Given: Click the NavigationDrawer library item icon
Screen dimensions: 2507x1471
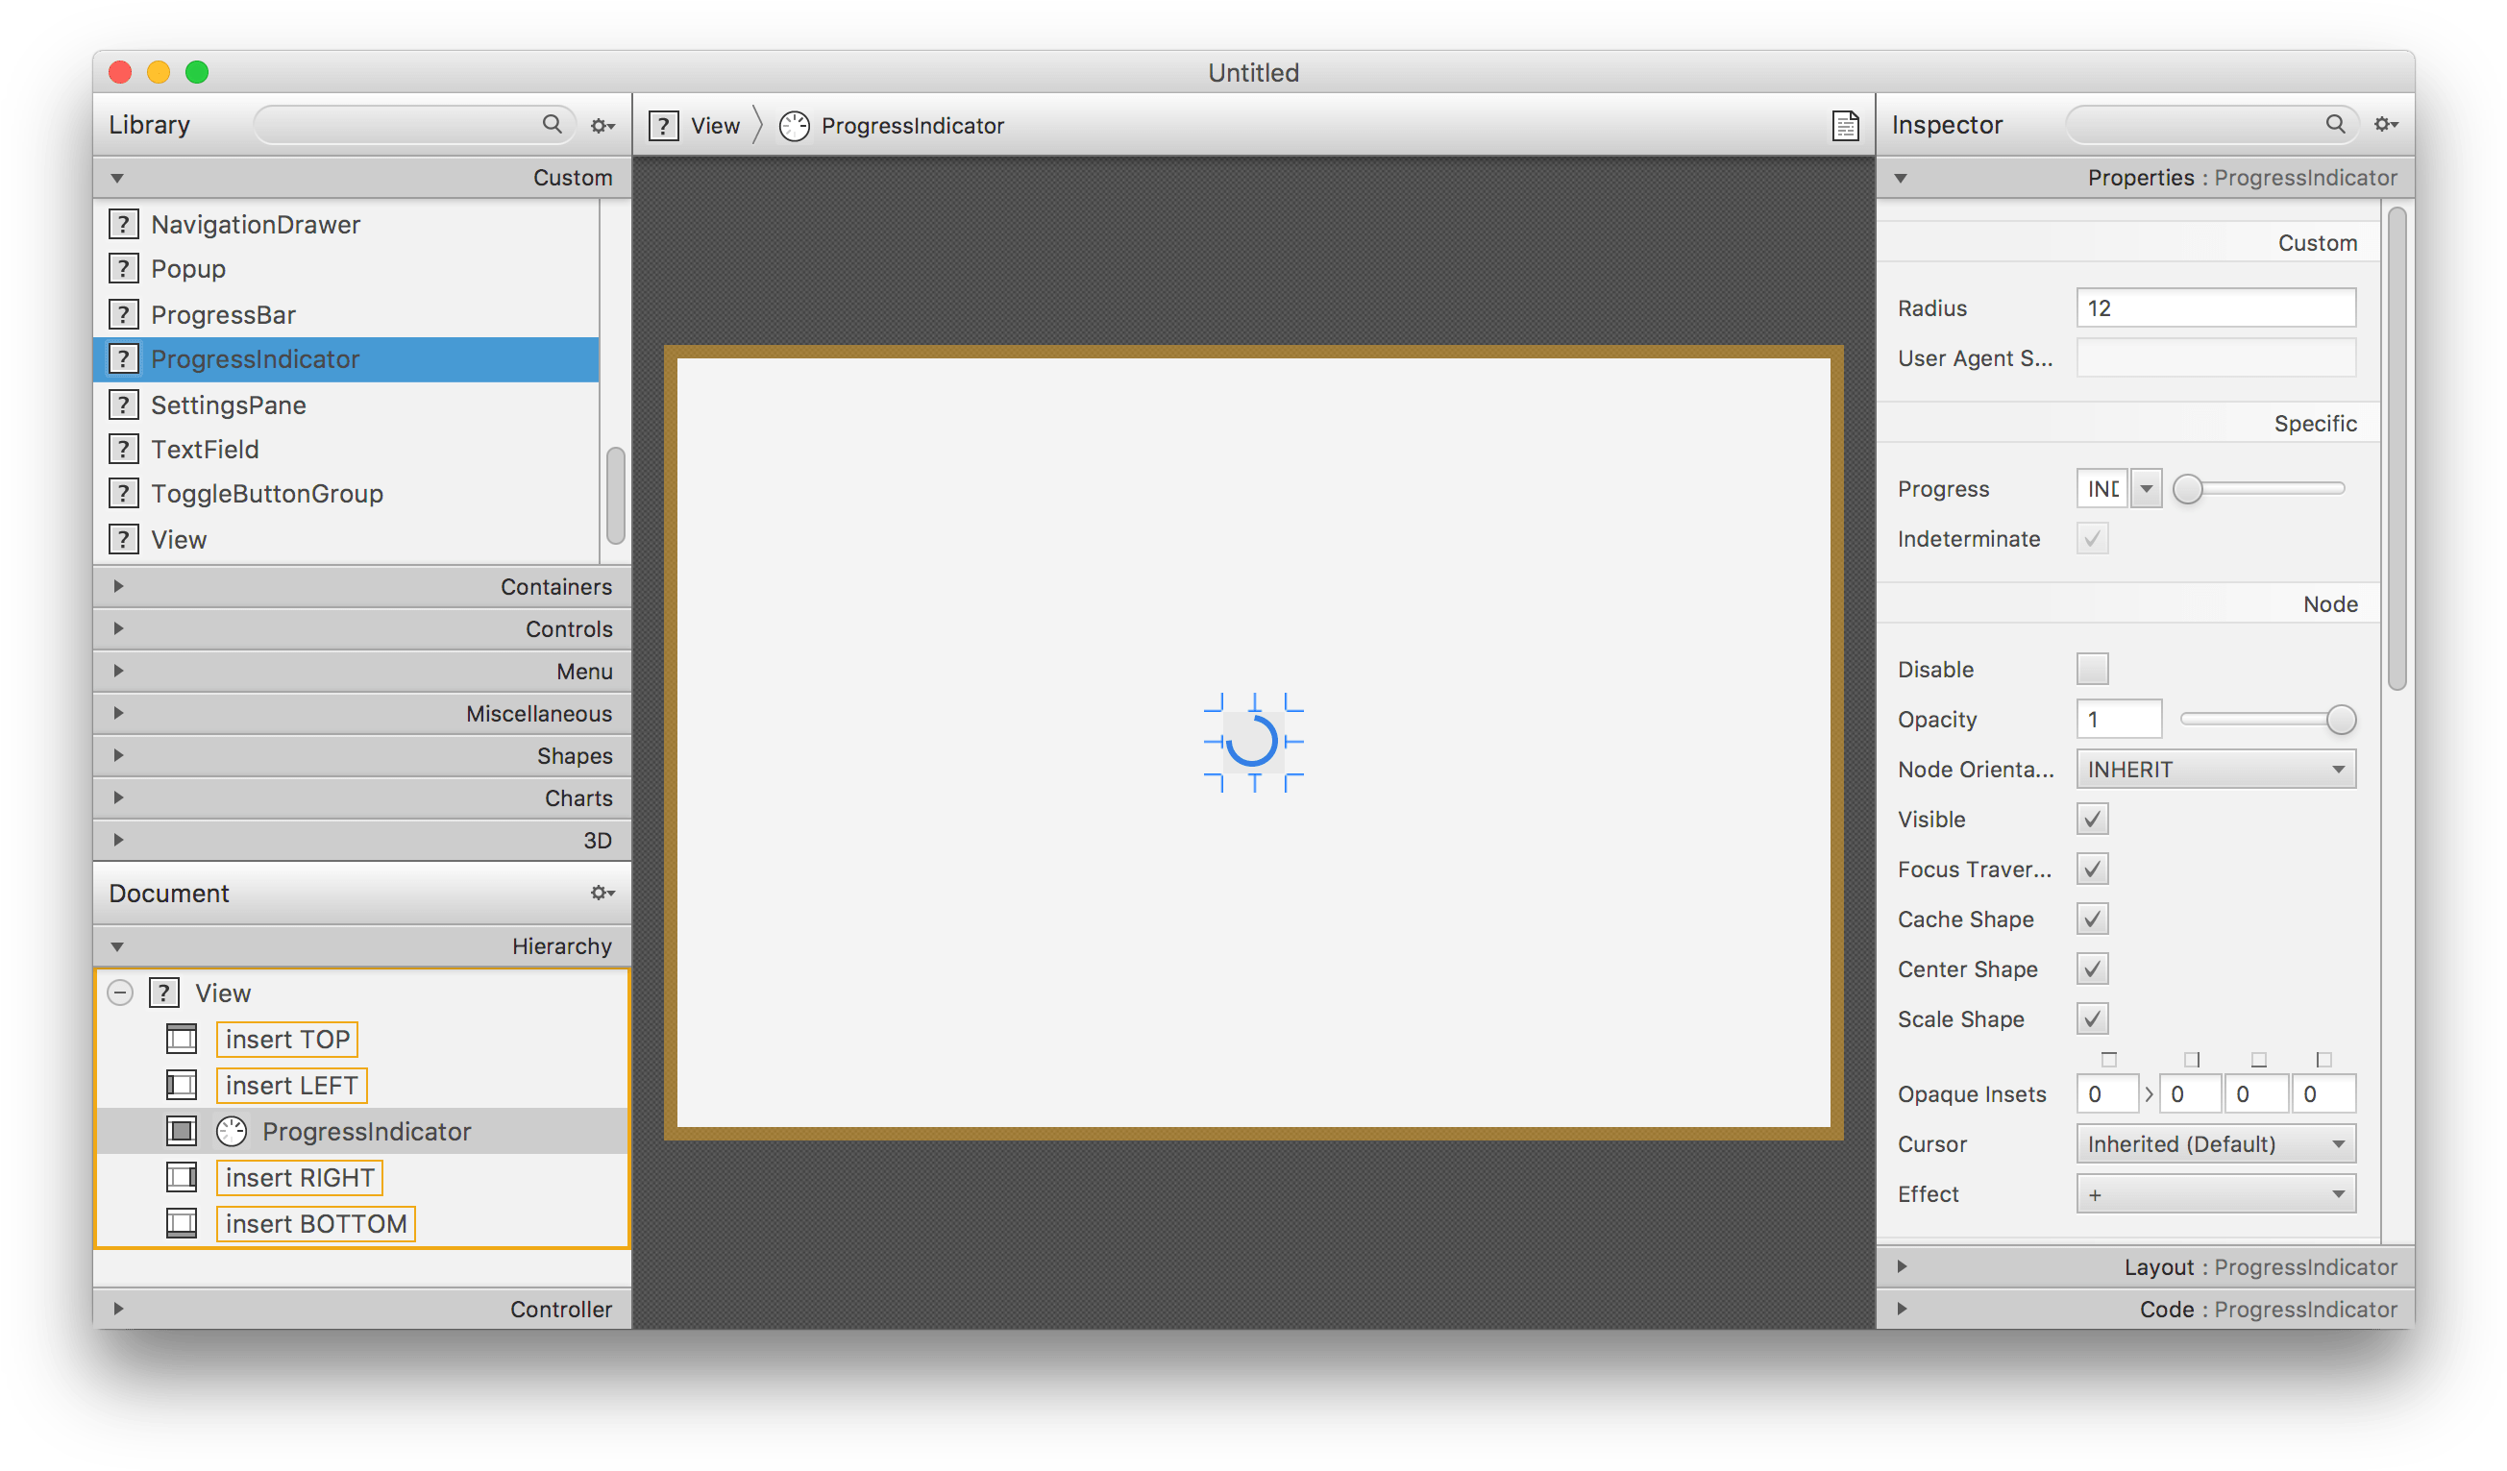Looking at the screenshot, I should pyautogui.click(x=123, y=224).
